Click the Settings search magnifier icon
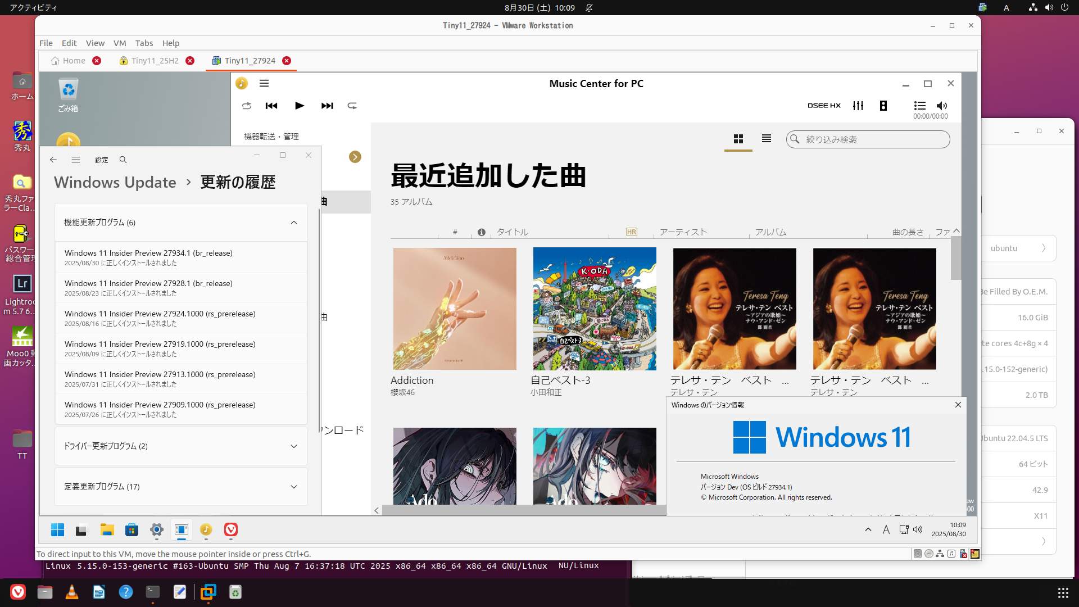Image resolution: width=1079 pixels, height=607 pixels. click(123, 160)
